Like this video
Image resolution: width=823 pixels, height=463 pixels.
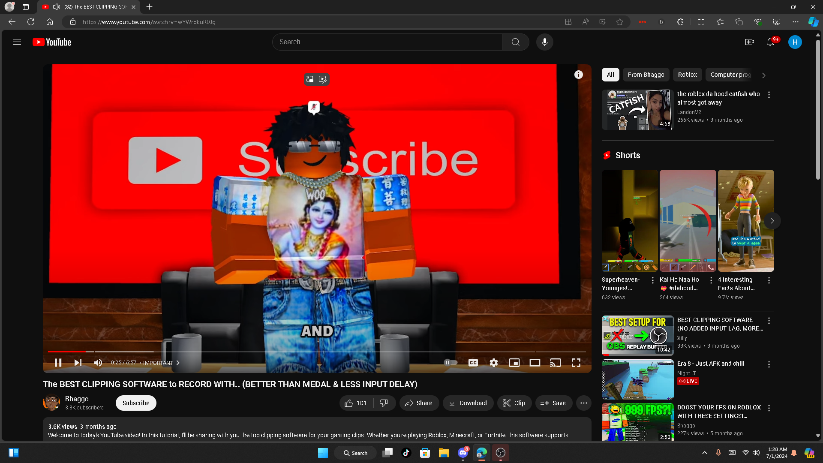[x=356, y=403]
